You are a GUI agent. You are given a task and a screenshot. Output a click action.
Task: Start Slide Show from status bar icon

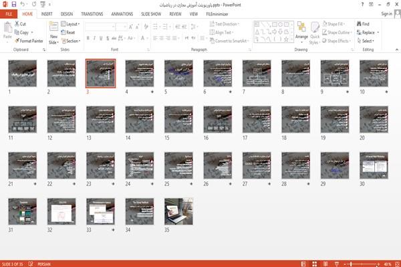(x=337, y=264)
